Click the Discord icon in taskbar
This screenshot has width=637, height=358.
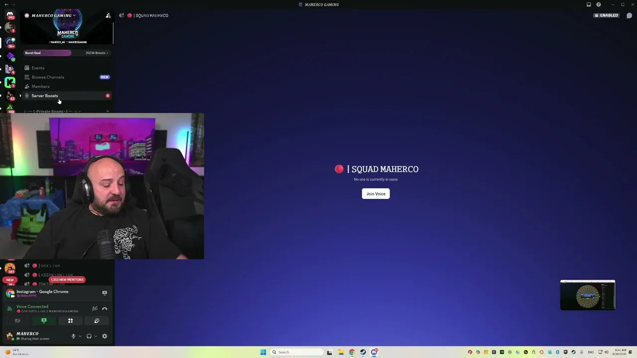pyautogui.click(x=374, y=352)
